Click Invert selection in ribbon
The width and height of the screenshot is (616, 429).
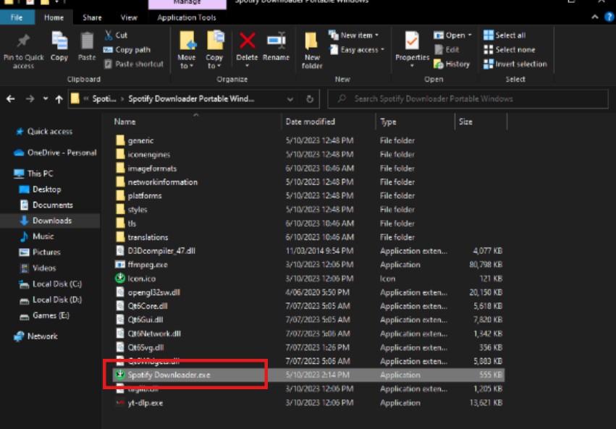(x=515, y=64)
